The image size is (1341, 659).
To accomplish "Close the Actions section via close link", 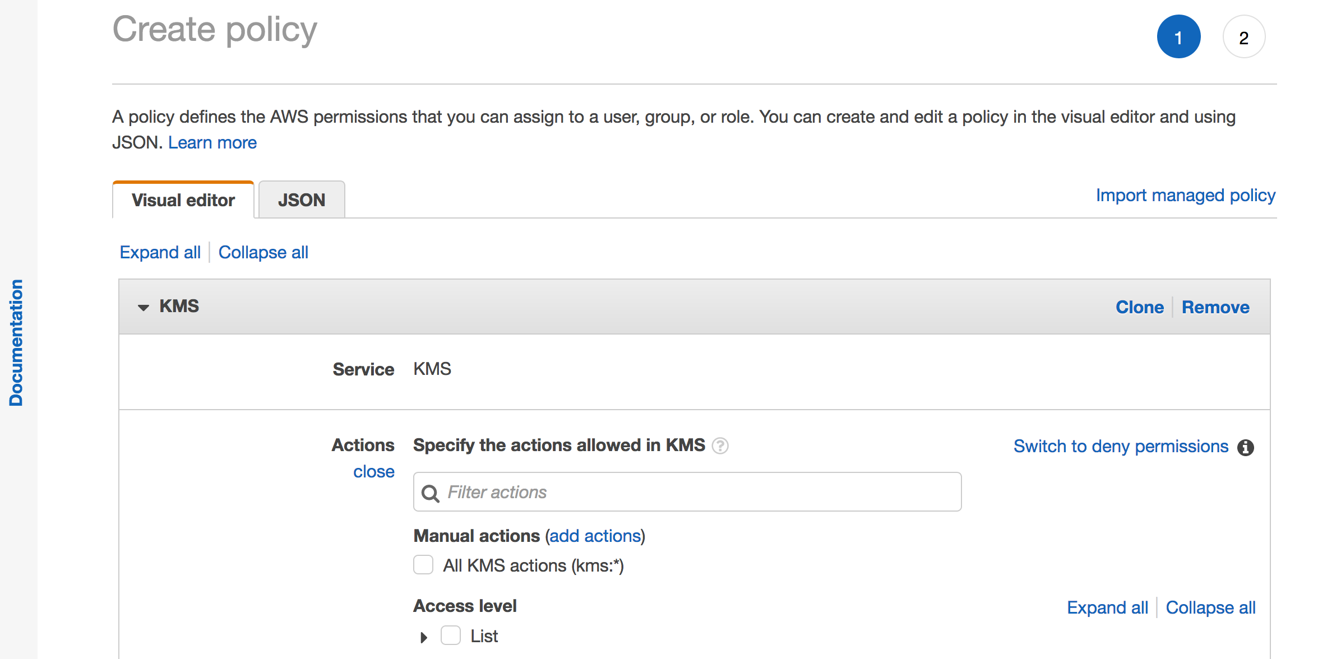I will [x=374, y=472].
